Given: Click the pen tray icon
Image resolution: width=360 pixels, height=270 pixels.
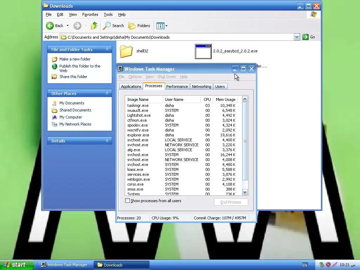Looking at the screenshot, I should coord(335,265).
